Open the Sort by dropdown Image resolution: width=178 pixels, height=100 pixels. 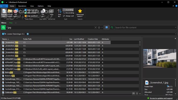pos(60,13)
